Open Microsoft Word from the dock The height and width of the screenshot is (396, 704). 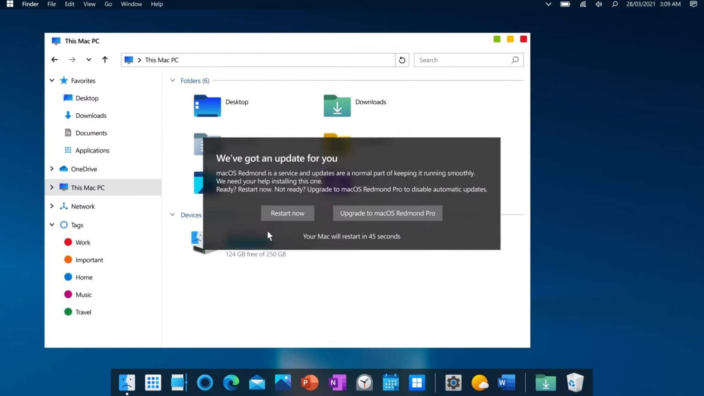pyautogui.click(x=506, y=382)
